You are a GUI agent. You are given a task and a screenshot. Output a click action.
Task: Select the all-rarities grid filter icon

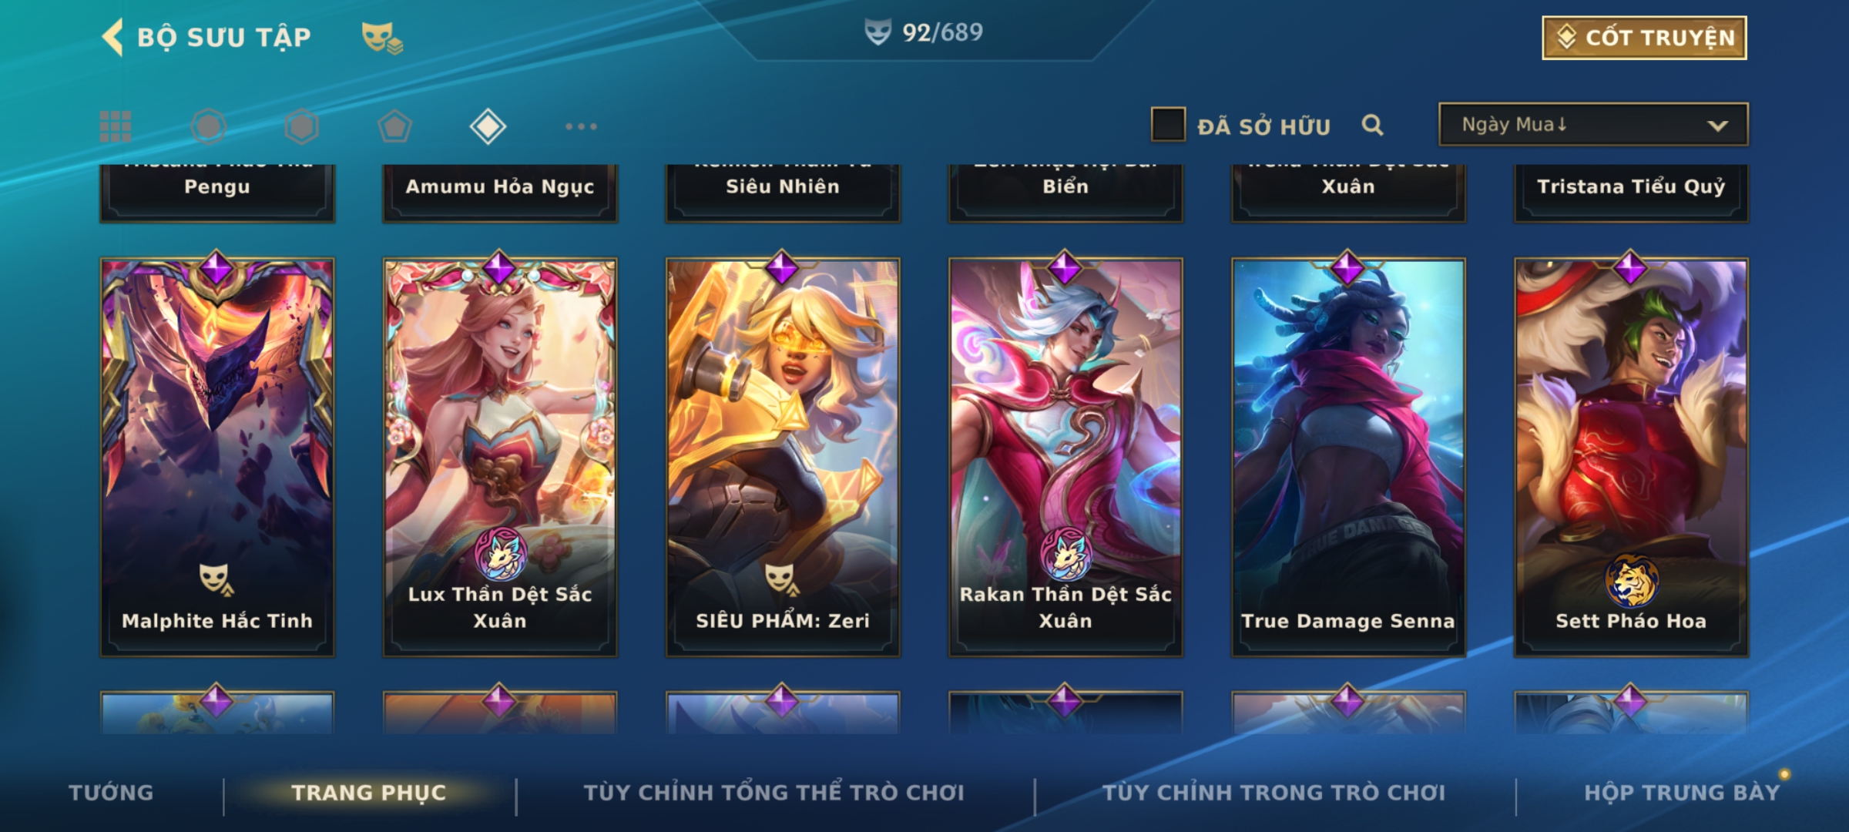(116, 126)
